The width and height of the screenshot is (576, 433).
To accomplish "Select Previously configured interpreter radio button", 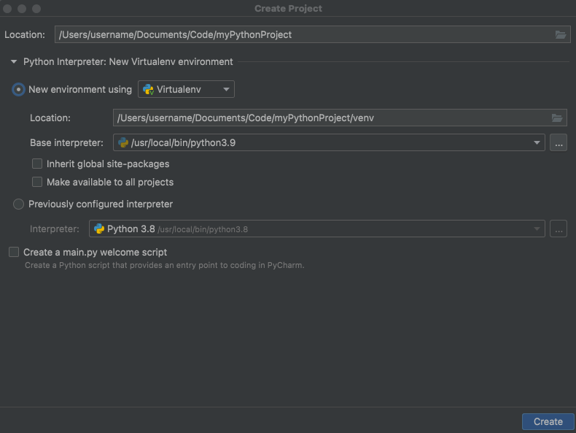I will click(x=18, y=204).
